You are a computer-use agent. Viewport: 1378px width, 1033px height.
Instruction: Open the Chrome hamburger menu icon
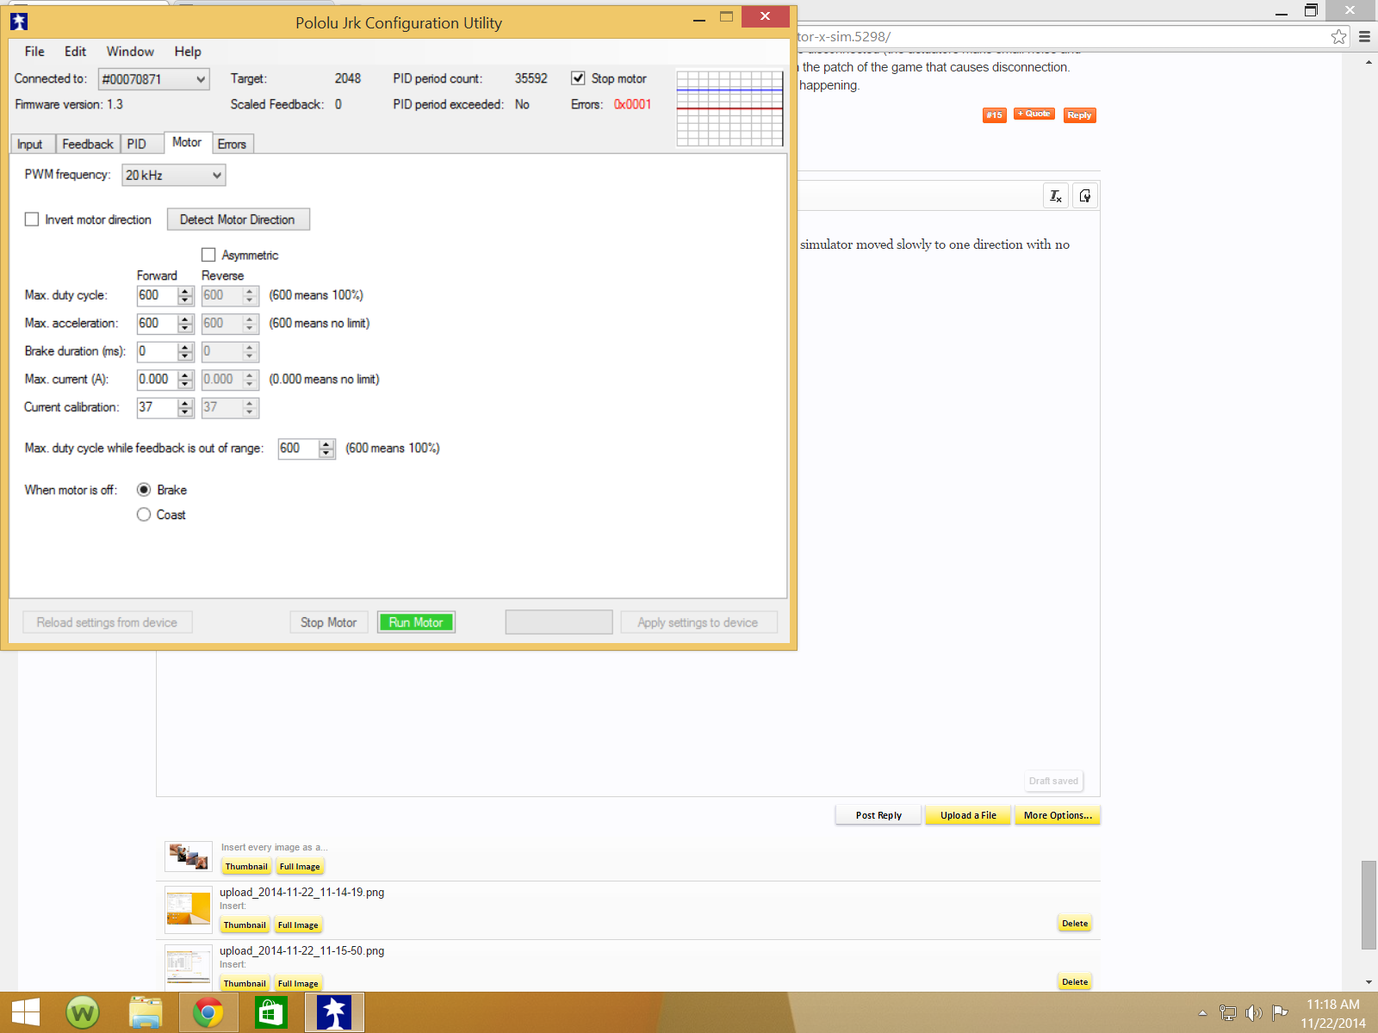[x=1364, y=36]
